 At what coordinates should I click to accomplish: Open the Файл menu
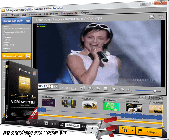[x=5, y=15]
